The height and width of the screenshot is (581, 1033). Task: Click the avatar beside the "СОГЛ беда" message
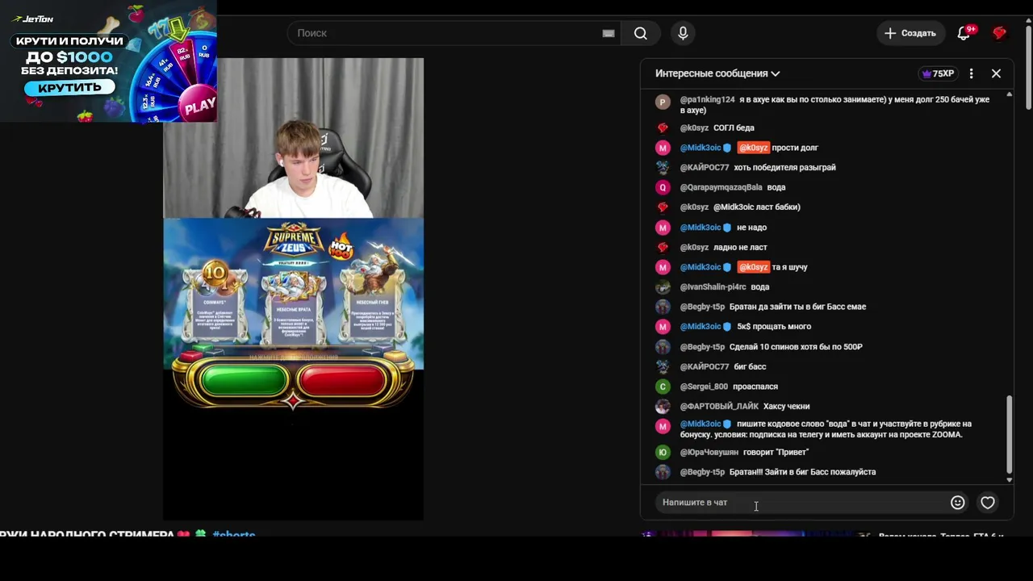(x=663, y=128)
